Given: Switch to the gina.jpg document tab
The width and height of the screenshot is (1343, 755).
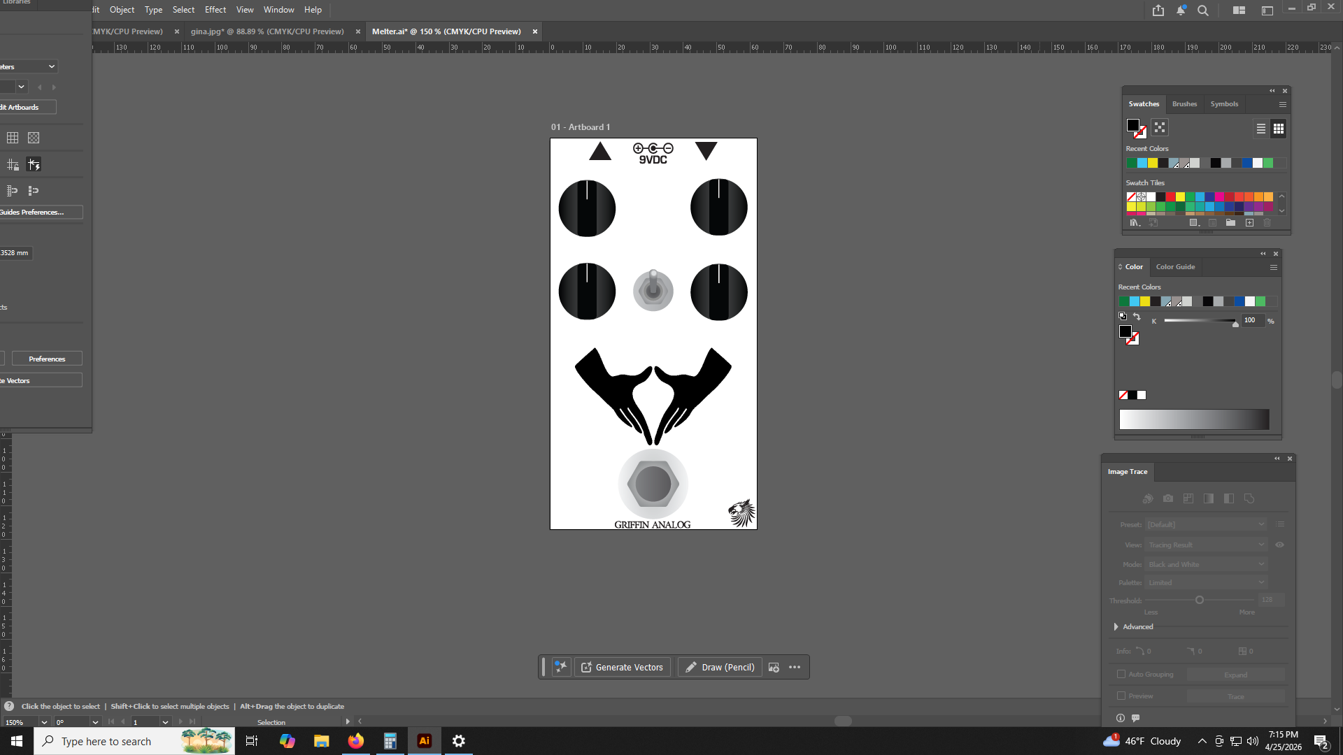Looking at the screenshot, I should (267, 31).
